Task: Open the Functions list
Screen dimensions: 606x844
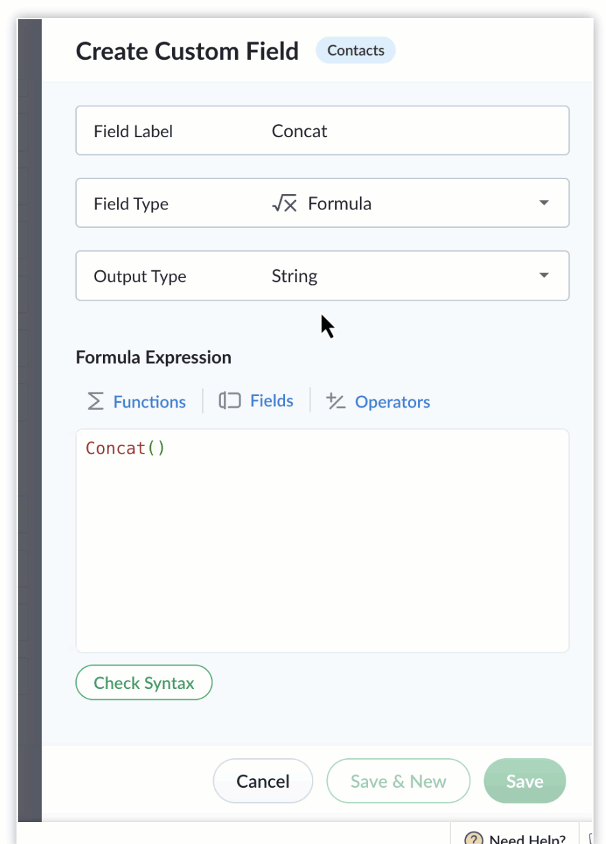Action: pyautogui.click(x=149, y=402)
